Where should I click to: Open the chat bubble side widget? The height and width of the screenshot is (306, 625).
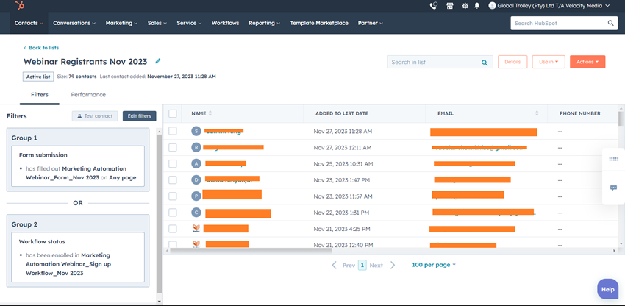pyautogui.click(x=613, y=188)
